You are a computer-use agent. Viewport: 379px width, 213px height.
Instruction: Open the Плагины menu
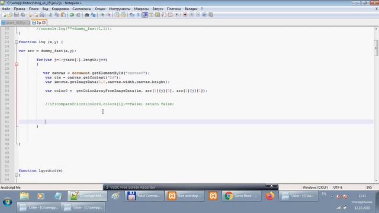point(174,9)
